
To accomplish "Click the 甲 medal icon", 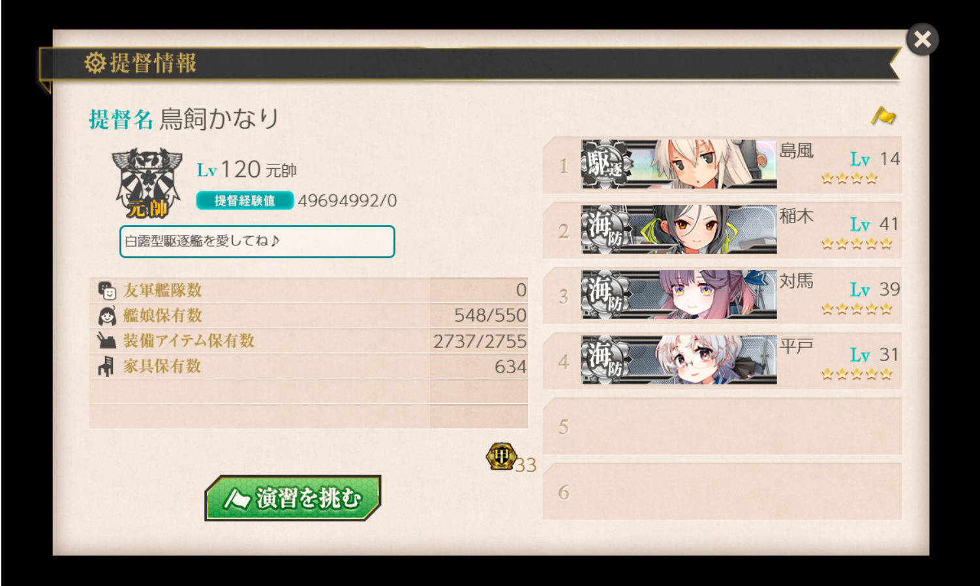I will click(501, 456).
